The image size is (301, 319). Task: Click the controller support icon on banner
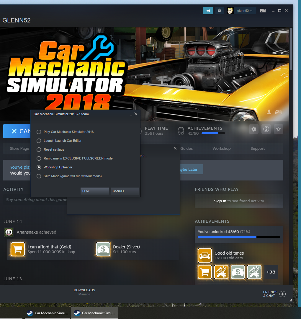(x=279, y=112)
